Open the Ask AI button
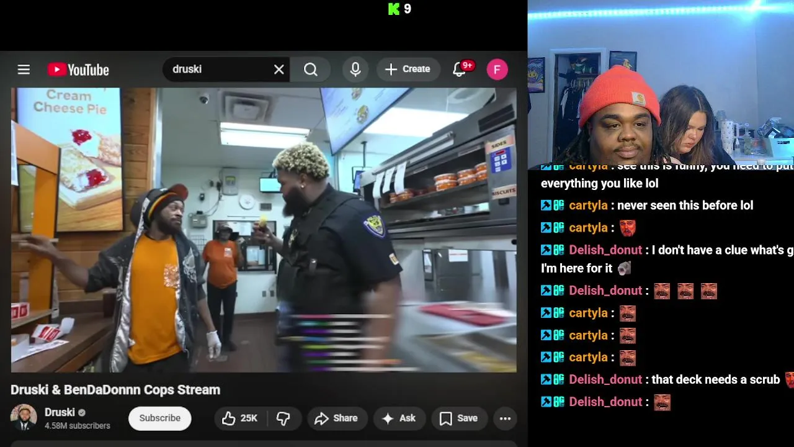 (399, 418)
